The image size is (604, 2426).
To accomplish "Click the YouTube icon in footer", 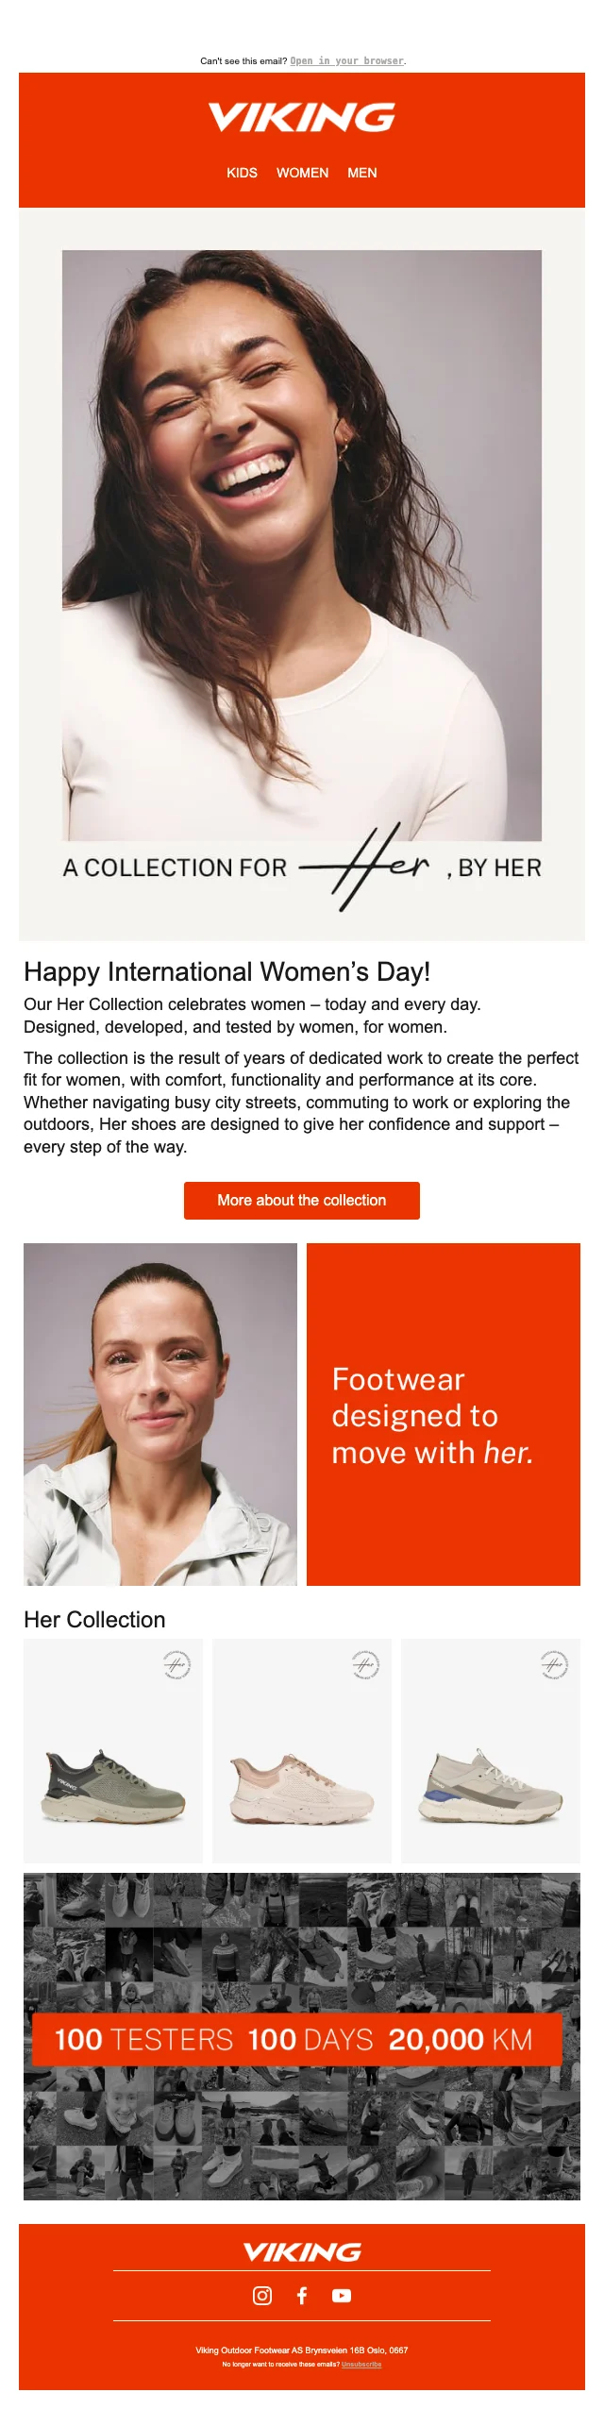I will coord(342,2295).
